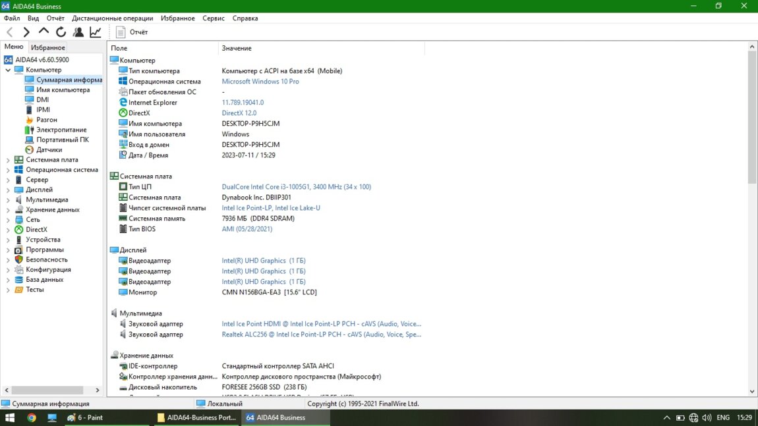Image resolution: width=758 pixels, height=426 pixels.
Task: Click the Up level arrow icon
Action: [44, 31]
